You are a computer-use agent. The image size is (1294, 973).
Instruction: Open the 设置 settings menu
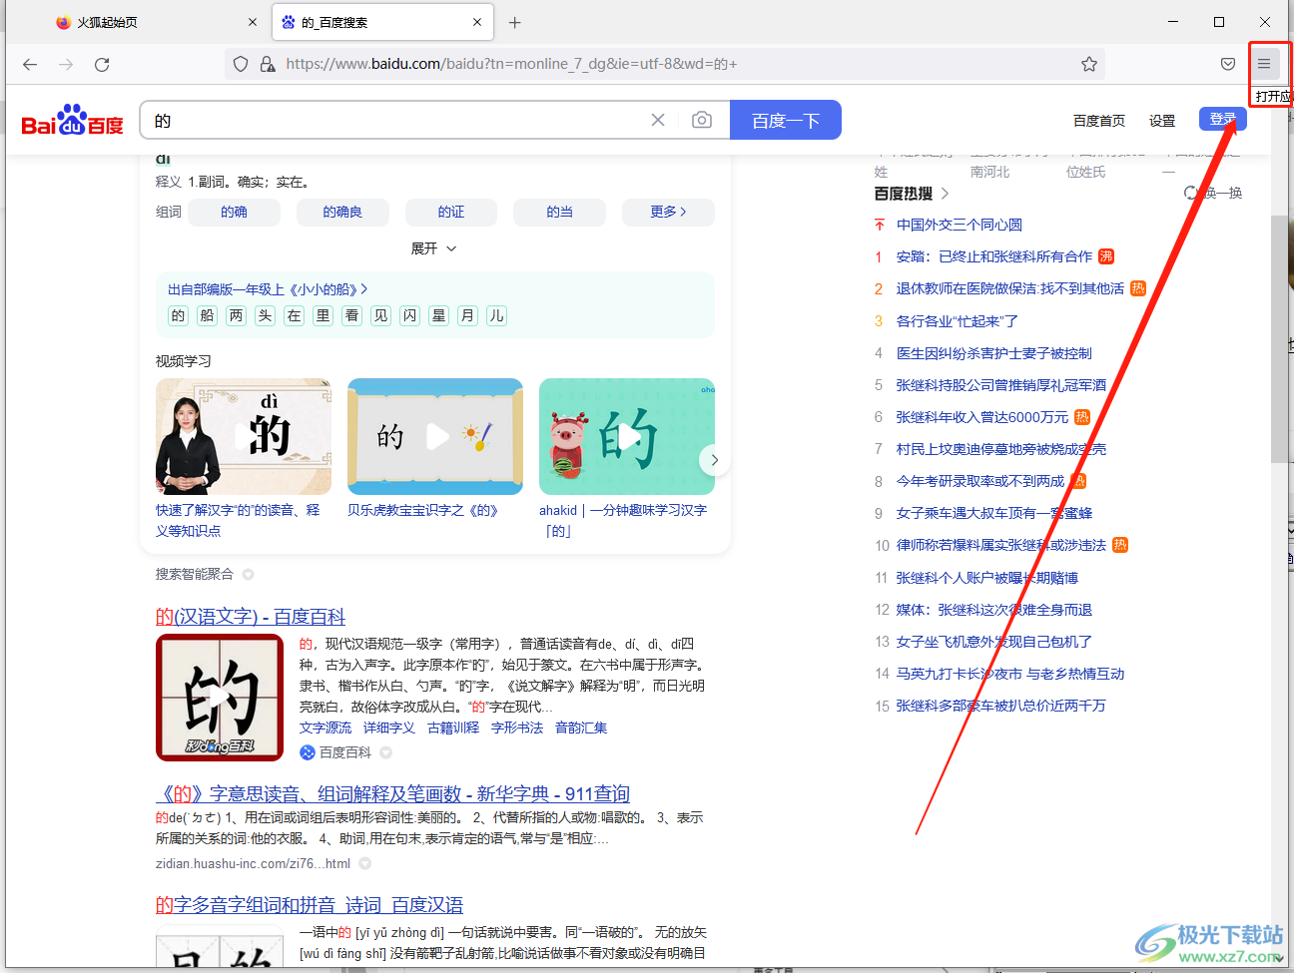pyautogui.click(x=1162, y=121)
